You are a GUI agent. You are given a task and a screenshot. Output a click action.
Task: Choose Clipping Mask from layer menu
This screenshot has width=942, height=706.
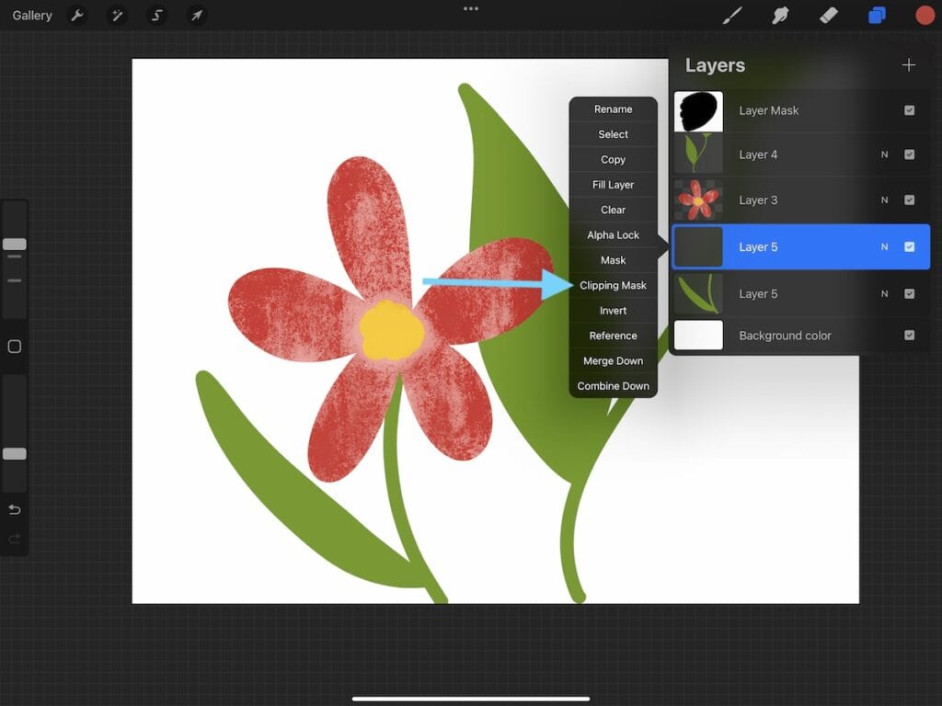[613, 286]
